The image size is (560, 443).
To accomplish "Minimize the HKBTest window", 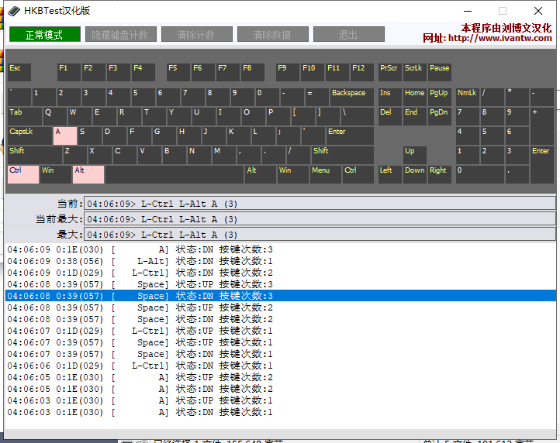I will pyautogui.click(x=468, y=11).
